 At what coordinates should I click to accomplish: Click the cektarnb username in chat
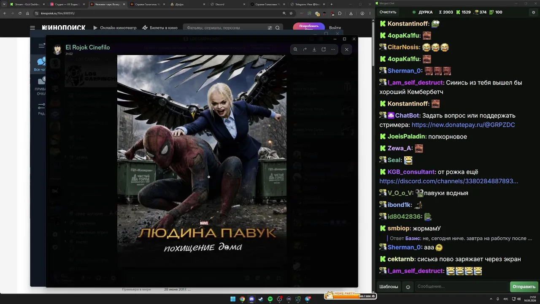[401, 259]
